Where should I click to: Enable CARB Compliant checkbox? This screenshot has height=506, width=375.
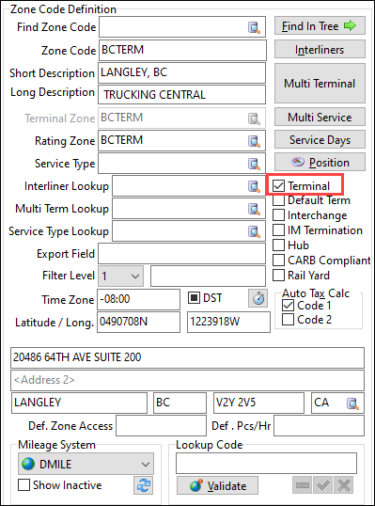coord(278,261)
